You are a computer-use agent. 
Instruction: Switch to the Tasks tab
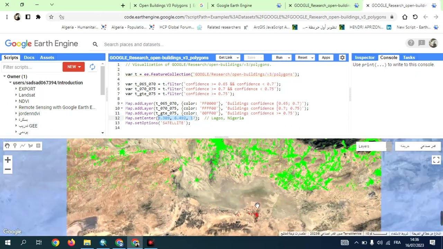pyautogui.click(x=409, y=57)
